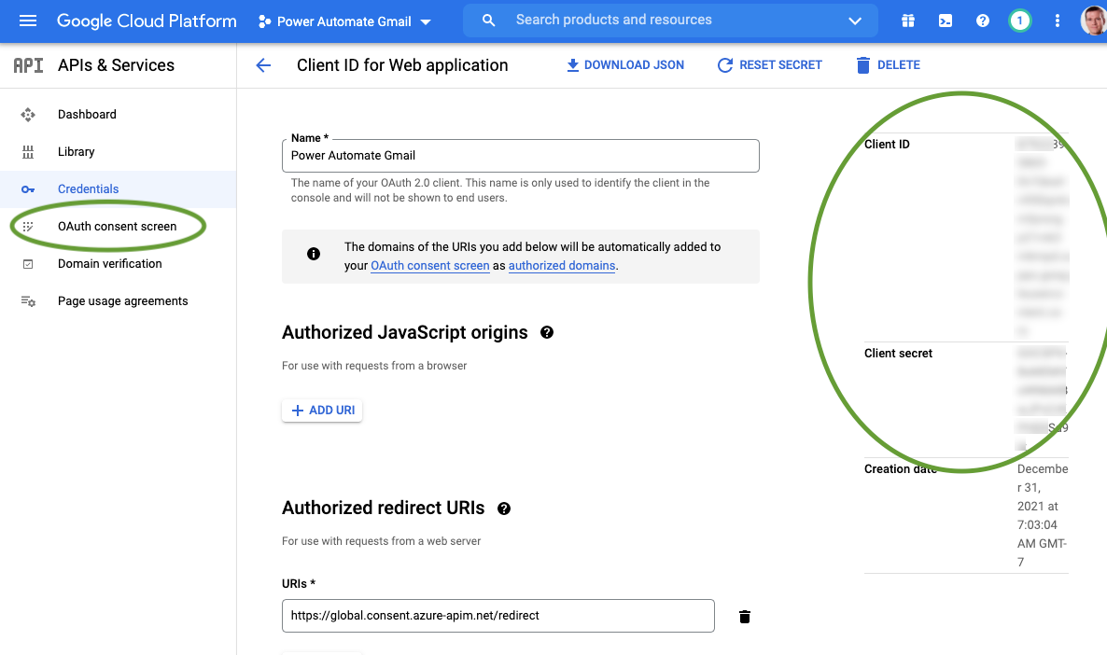Expand the search bar chevron
Image resolution: width=1107 pixels, height=655 pixels.
(x=855, y=20)
